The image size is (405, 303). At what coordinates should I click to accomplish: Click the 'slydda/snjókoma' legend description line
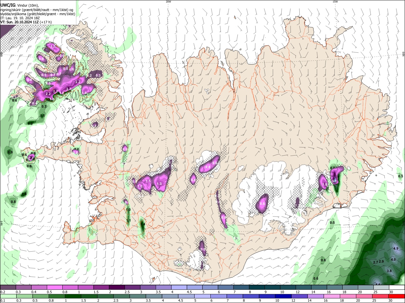click(38, 14)
